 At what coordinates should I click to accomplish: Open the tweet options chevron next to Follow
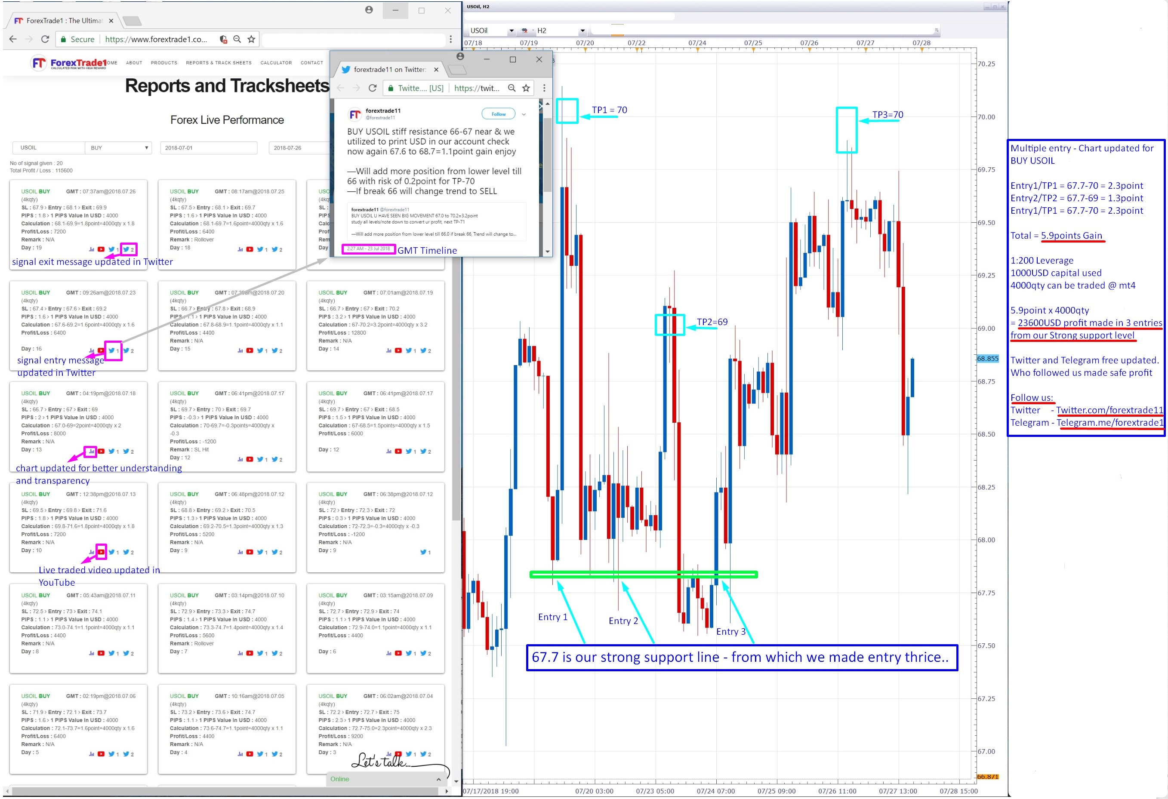click(524, 114)
